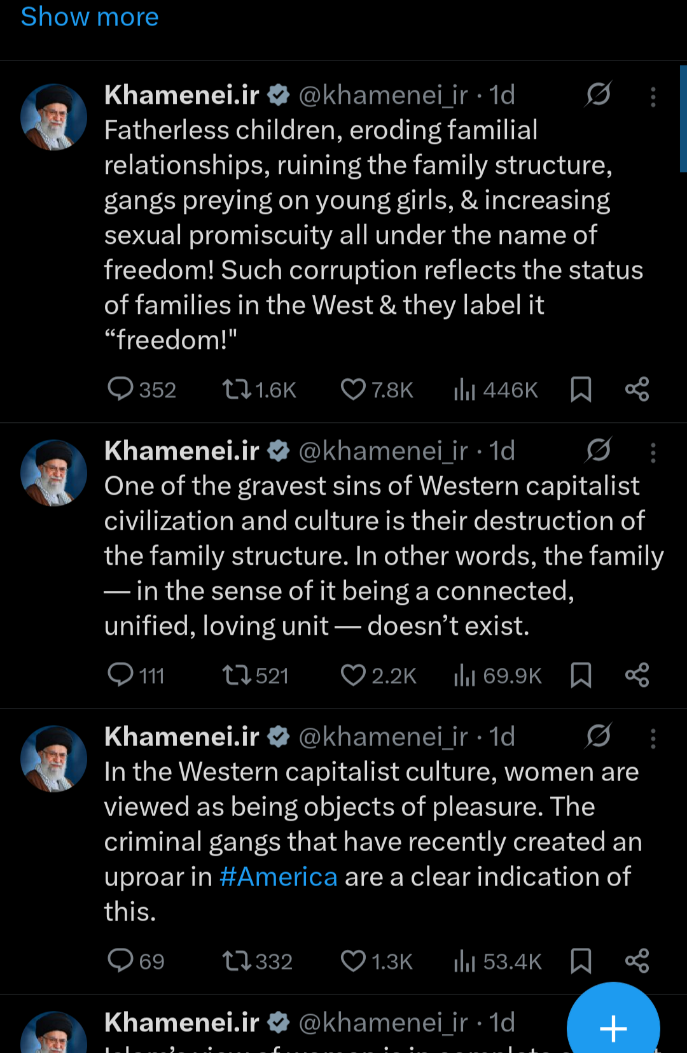Screen dimensions: 687x1053
Task: Open the #America hashtag link
Action: tap(278, 877)
